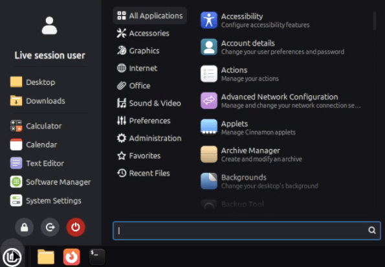Click 'Change your user preferences and password'
Viewport: 385px width, 267px height.
283,52
